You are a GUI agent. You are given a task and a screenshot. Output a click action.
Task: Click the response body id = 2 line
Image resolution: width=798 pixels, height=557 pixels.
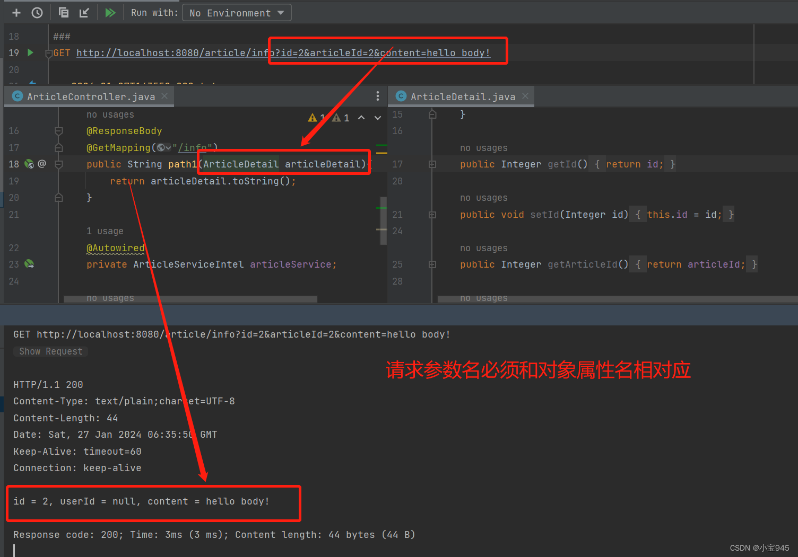point(142,501)
